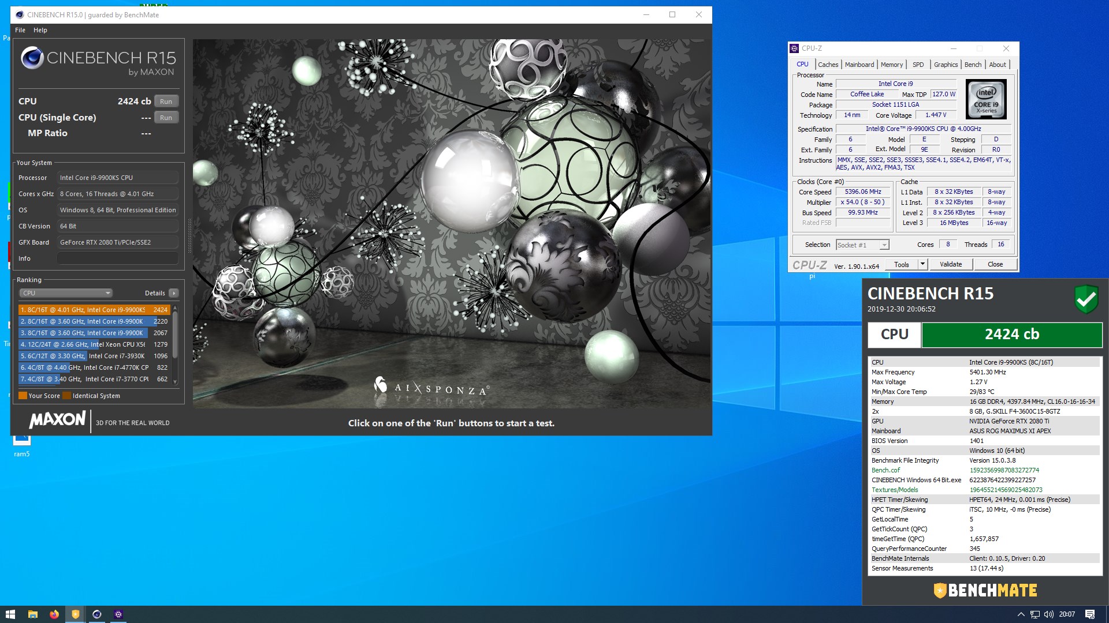Click the Info input field in Your System
Viewport: 1109px width, 623px height.
(x=117, y=258)
